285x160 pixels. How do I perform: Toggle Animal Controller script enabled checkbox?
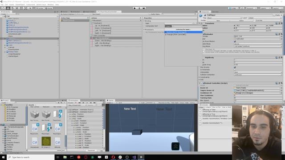(204, 83)
